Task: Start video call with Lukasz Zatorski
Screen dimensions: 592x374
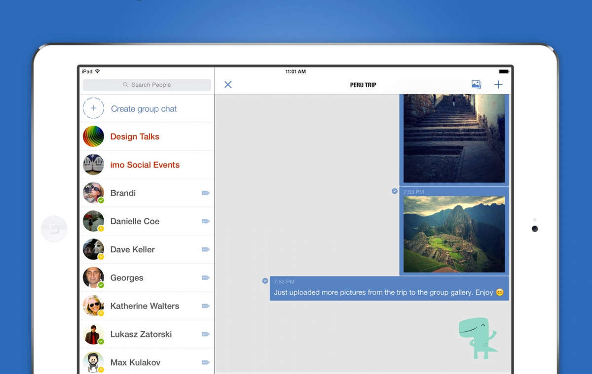Action: (x=206, y=334)
